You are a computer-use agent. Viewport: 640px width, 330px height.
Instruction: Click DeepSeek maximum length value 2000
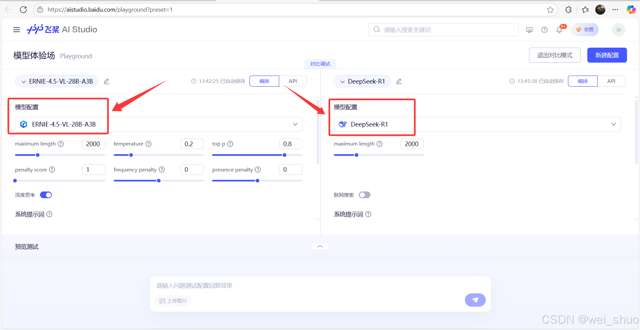coord(412,144)
